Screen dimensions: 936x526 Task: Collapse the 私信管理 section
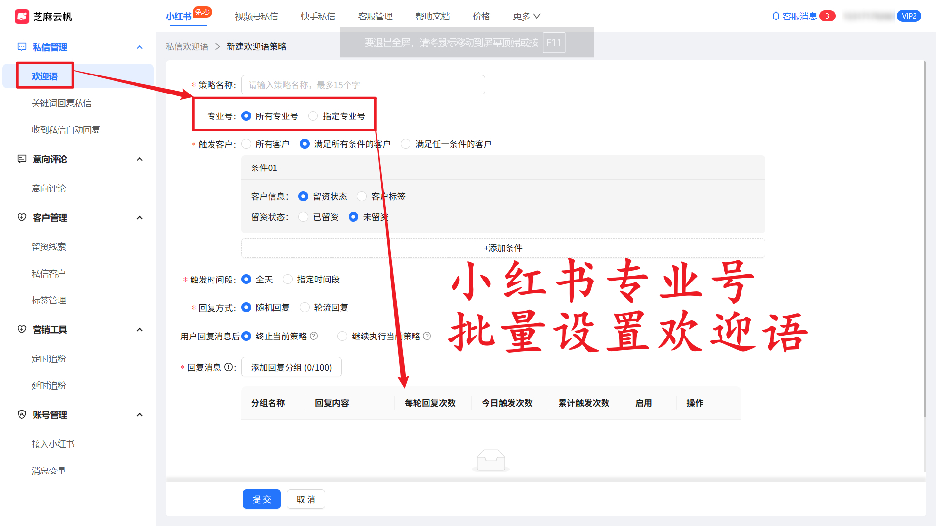click(x=140, y=47)
